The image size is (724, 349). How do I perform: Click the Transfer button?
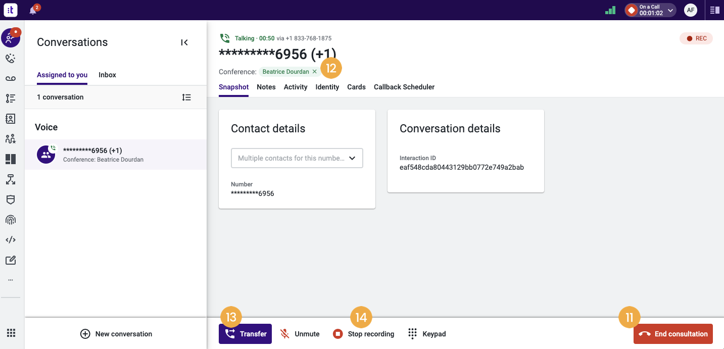pyautogui.click(x=245, y=334)
